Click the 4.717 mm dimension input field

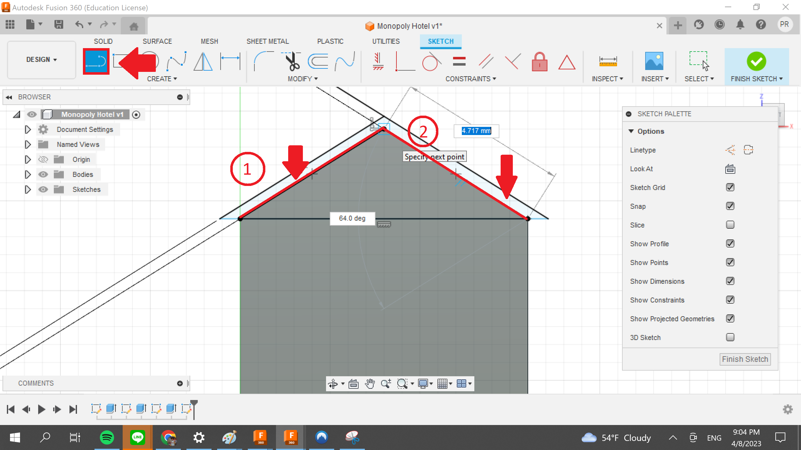coord(476,131)
